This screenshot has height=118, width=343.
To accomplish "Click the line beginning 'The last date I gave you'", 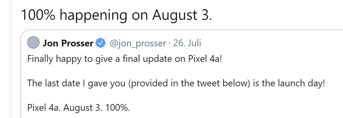I will tap(176, 83).
